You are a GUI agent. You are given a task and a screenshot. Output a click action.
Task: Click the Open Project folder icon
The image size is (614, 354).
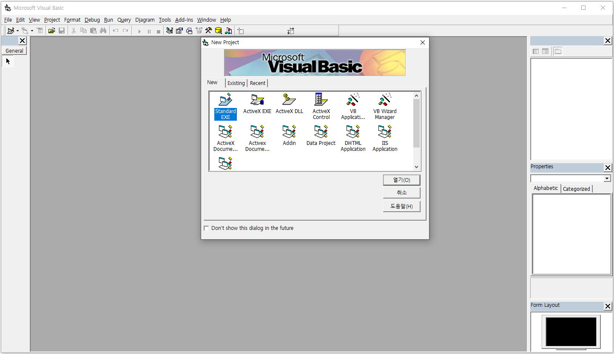tap(51, 31)
